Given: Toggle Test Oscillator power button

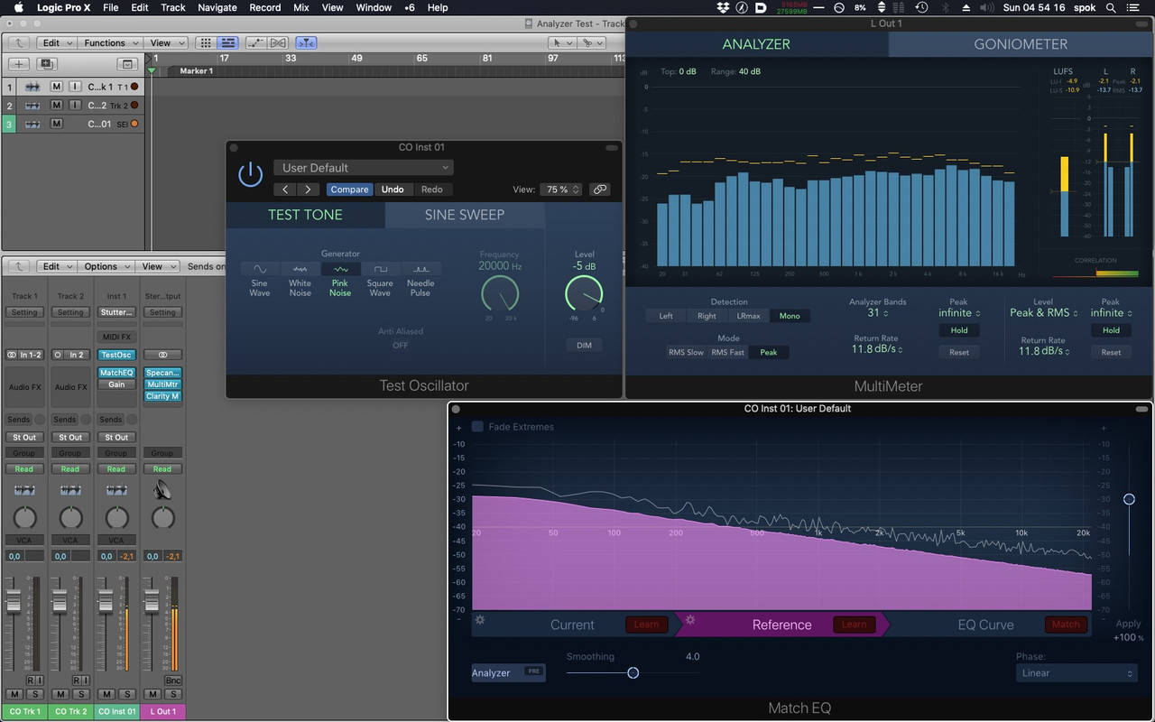Looking at the screenshot, I should coord(250,175).
